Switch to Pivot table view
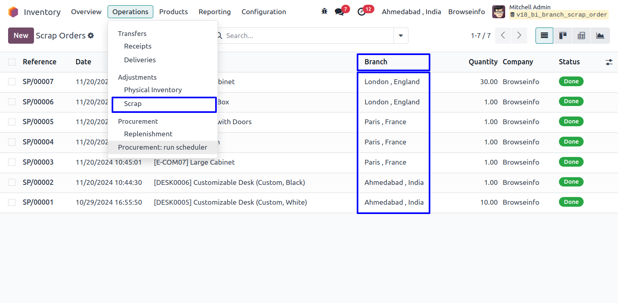This screenshot has height=303, width=618. coord(581,36)
